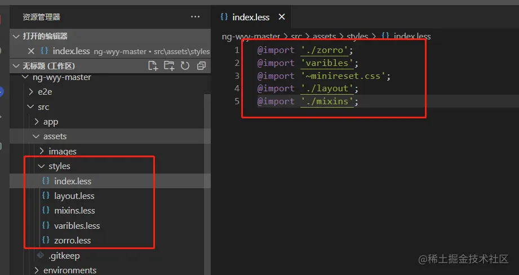The width and height of the screenshot is (519, 275).
Task: Collapse the styles folder
Action: click(41, 166)
